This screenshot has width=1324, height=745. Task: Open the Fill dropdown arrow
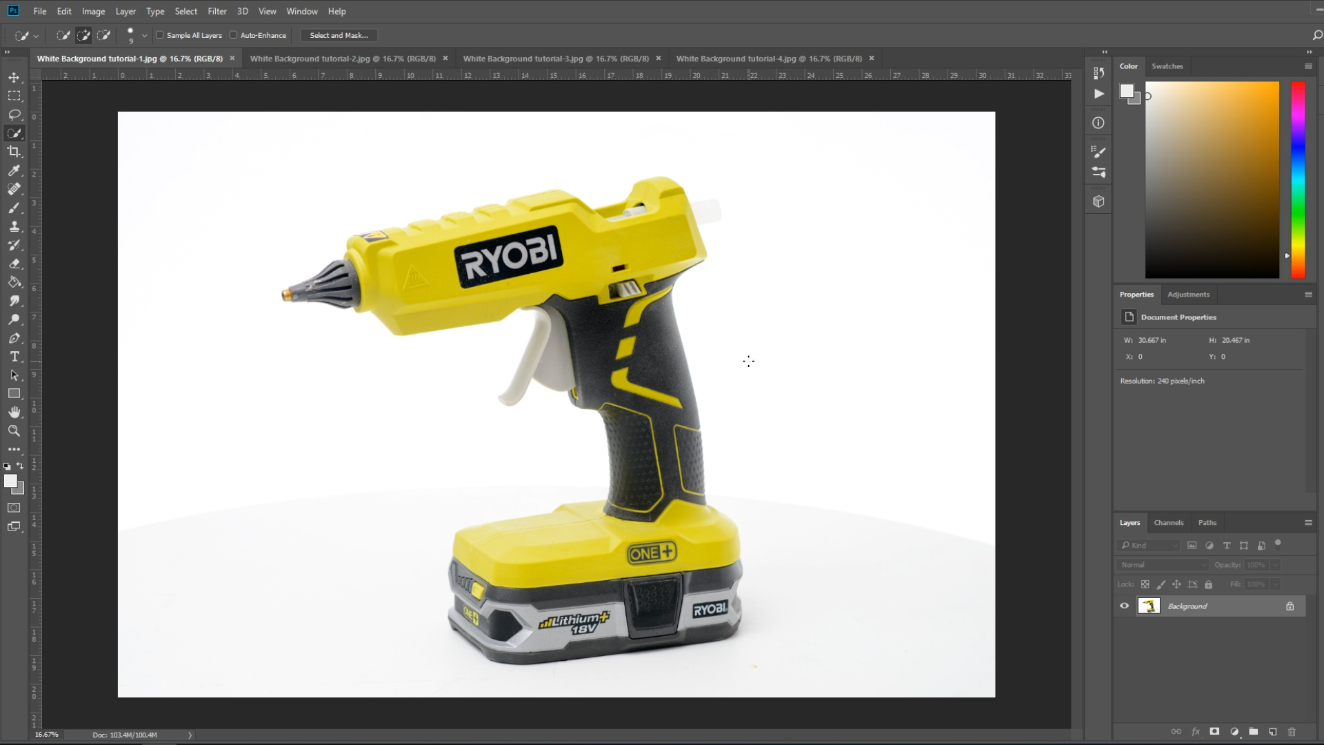pos(1276,584)
